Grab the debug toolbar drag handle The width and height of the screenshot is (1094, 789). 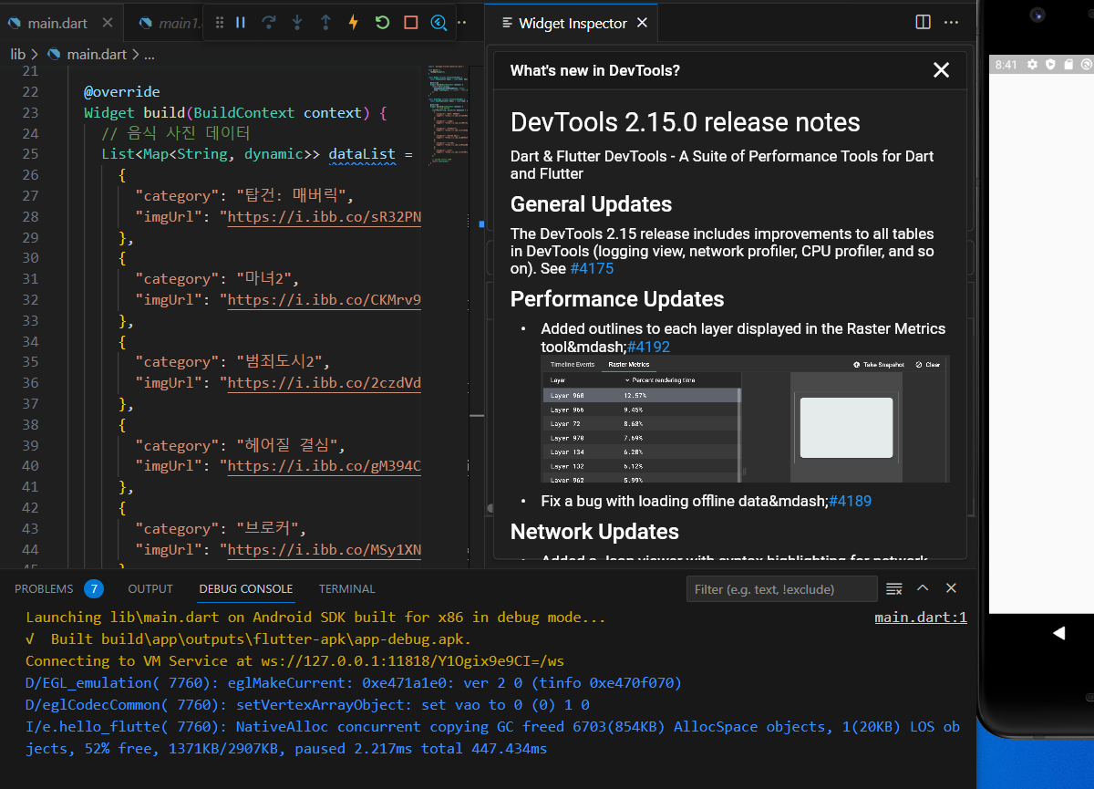coord(219,23)
